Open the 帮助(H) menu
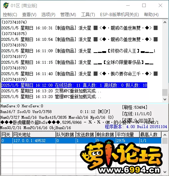 tap(151, 15)
